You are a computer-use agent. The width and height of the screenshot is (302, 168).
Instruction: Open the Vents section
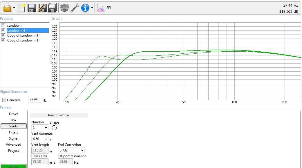point(13,126)
